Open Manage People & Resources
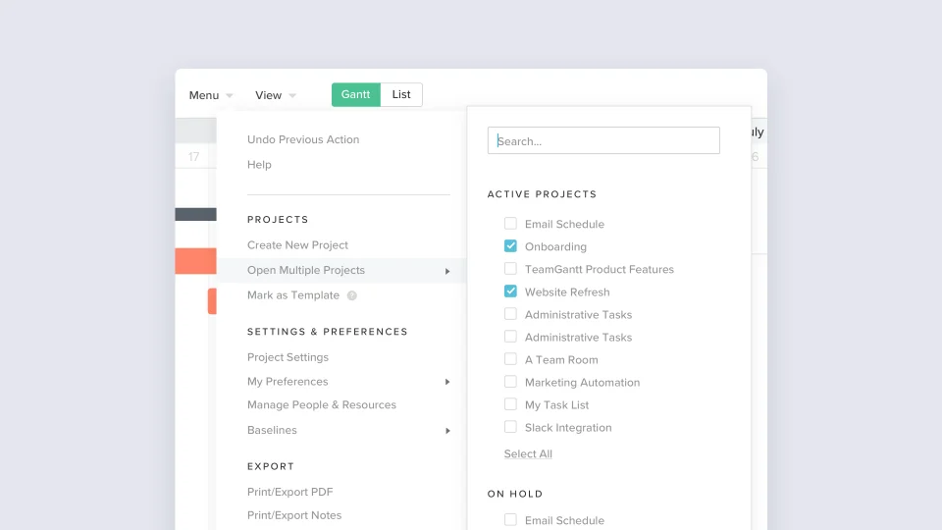 322,405
